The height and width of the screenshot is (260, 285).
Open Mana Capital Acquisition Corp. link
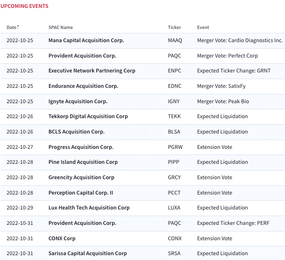click(x=86, y=40)
